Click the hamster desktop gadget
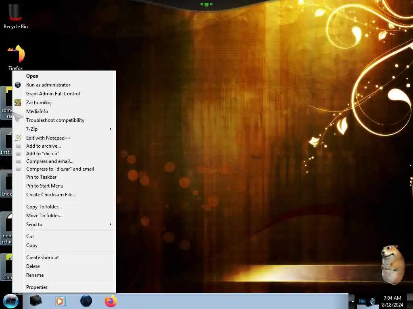Screen dimensions: 413x309 tap(392, 265)
